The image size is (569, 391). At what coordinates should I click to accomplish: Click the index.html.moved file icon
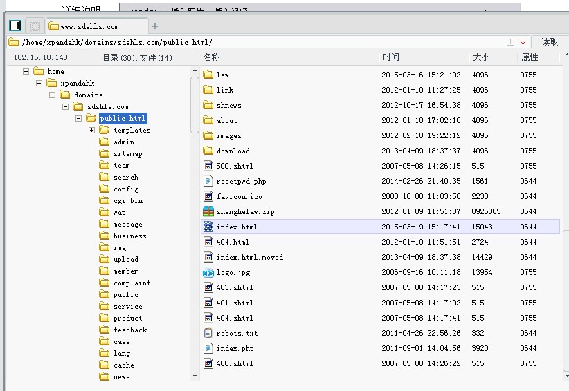pyautogui.click(x=208, y=257)
